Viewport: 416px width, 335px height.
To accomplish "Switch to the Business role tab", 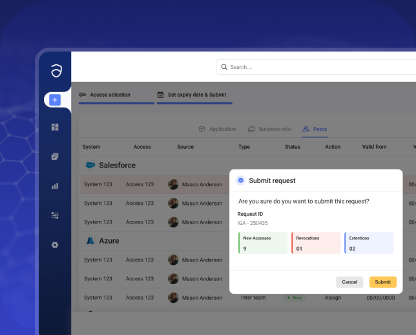I will coord(269,129).
